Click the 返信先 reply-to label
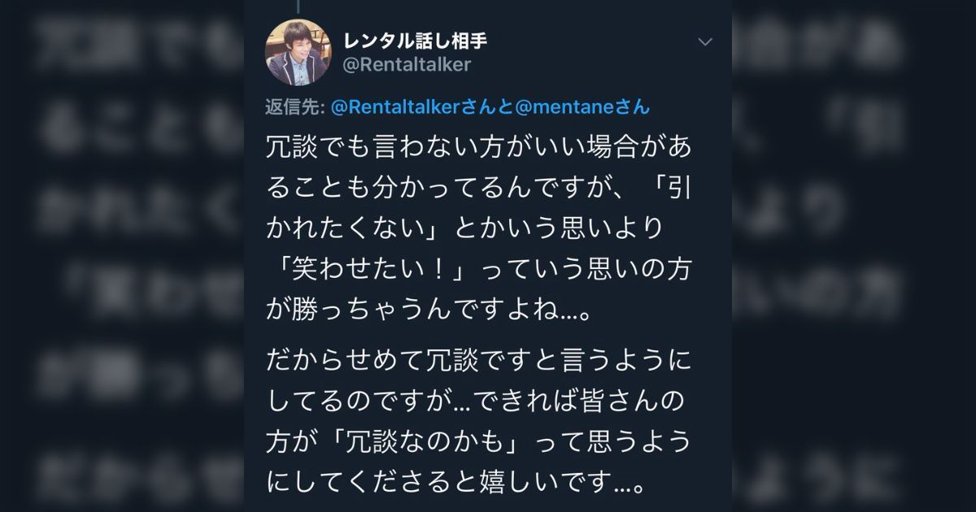 (293, 107)
